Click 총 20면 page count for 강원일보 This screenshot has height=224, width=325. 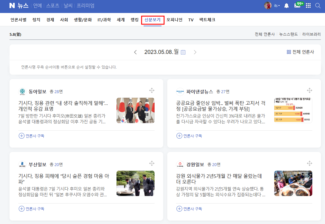(214, 165)
